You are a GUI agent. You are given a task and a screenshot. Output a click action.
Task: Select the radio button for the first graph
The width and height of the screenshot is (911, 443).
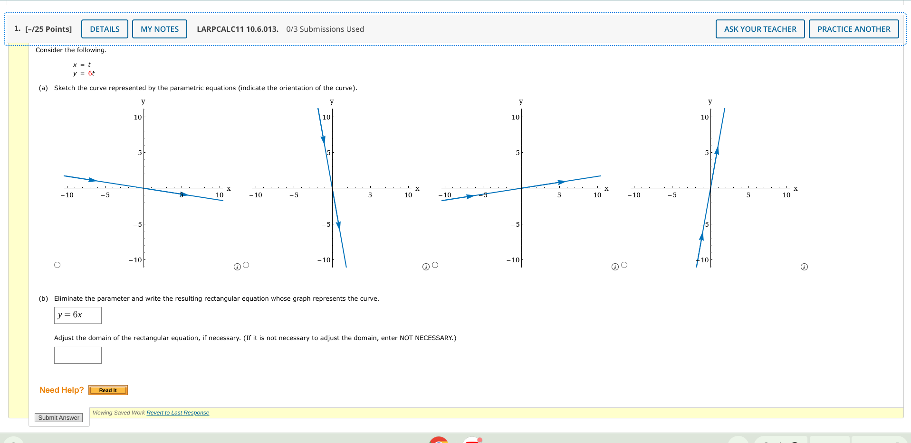click(58, 265)
